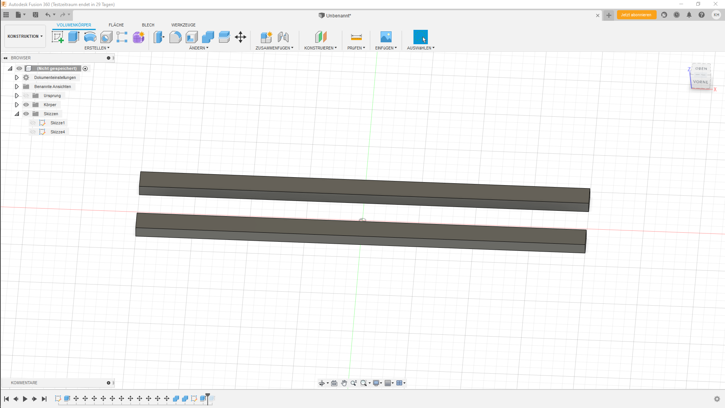Viewport: 725px width, 408px height.
Task: Expand the Dokumenteinstellungen node
Action: coord(17,77)
